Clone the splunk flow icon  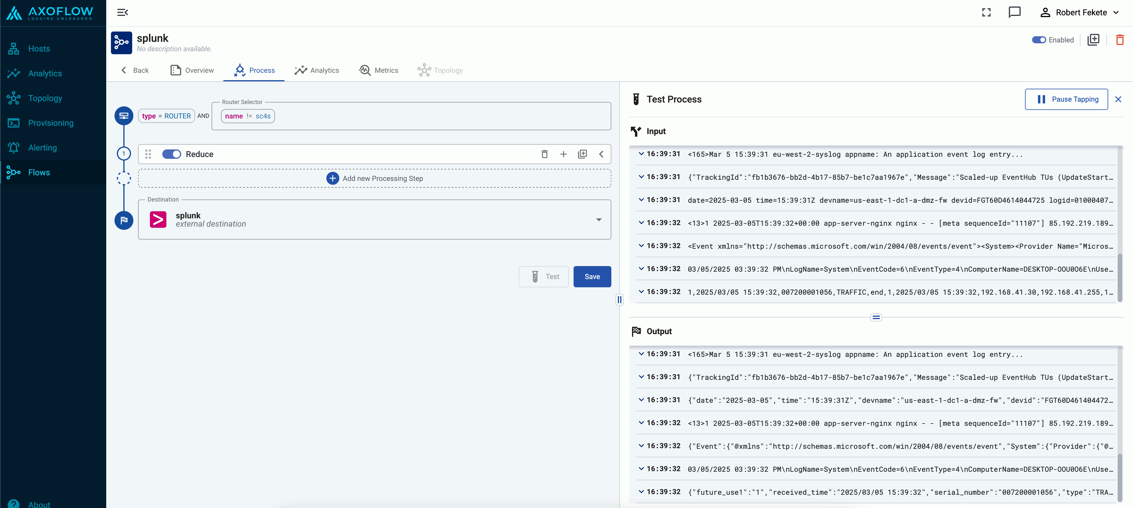click(1093, 40)
